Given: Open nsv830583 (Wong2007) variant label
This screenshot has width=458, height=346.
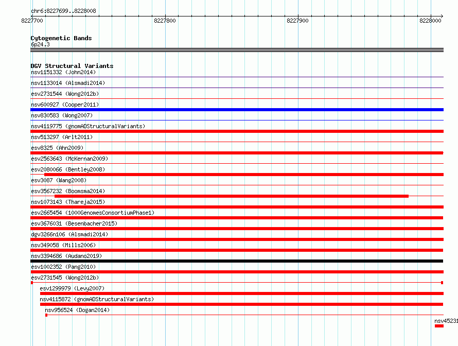Looking at the screenshot, I should click(x=62, y=115).
